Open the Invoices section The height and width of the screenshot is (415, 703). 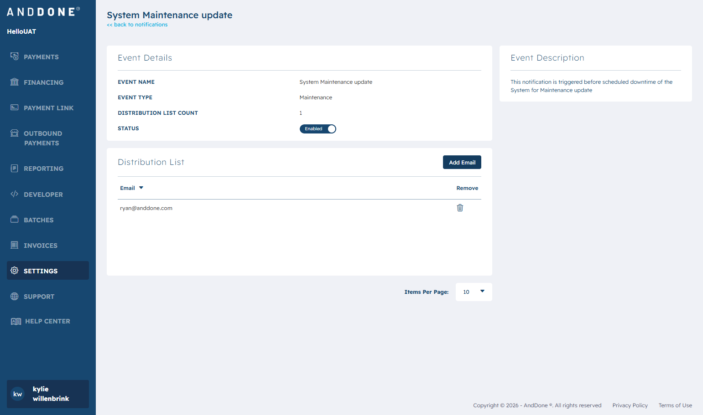(41, 246)
